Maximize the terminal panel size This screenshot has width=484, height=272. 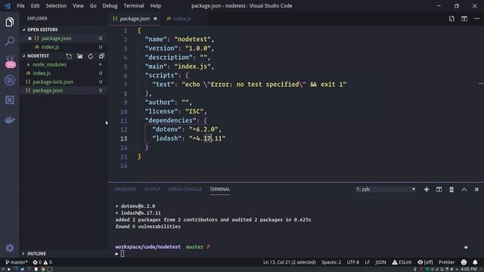pos(464,190)
